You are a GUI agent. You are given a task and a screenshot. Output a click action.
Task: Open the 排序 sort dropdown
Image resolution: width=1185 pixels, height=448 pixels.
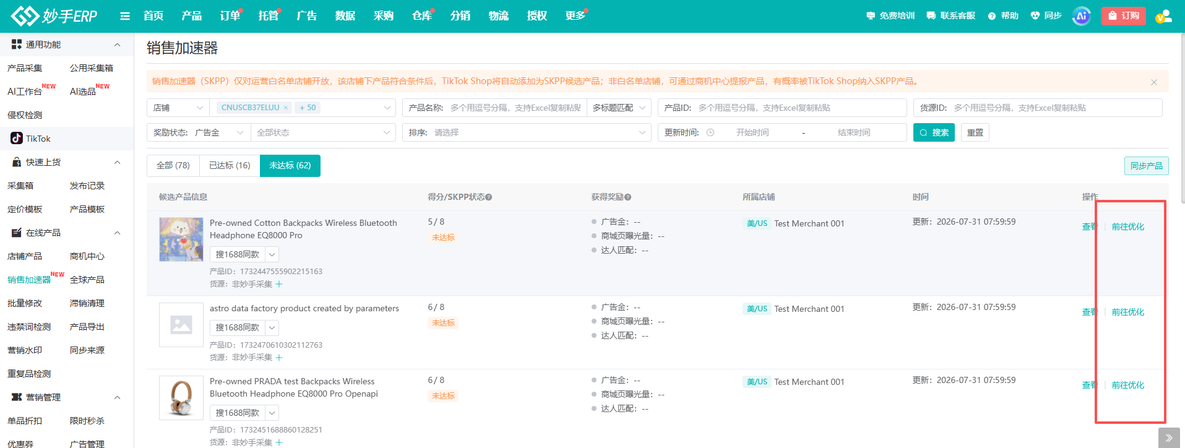(x=527, y=132)
